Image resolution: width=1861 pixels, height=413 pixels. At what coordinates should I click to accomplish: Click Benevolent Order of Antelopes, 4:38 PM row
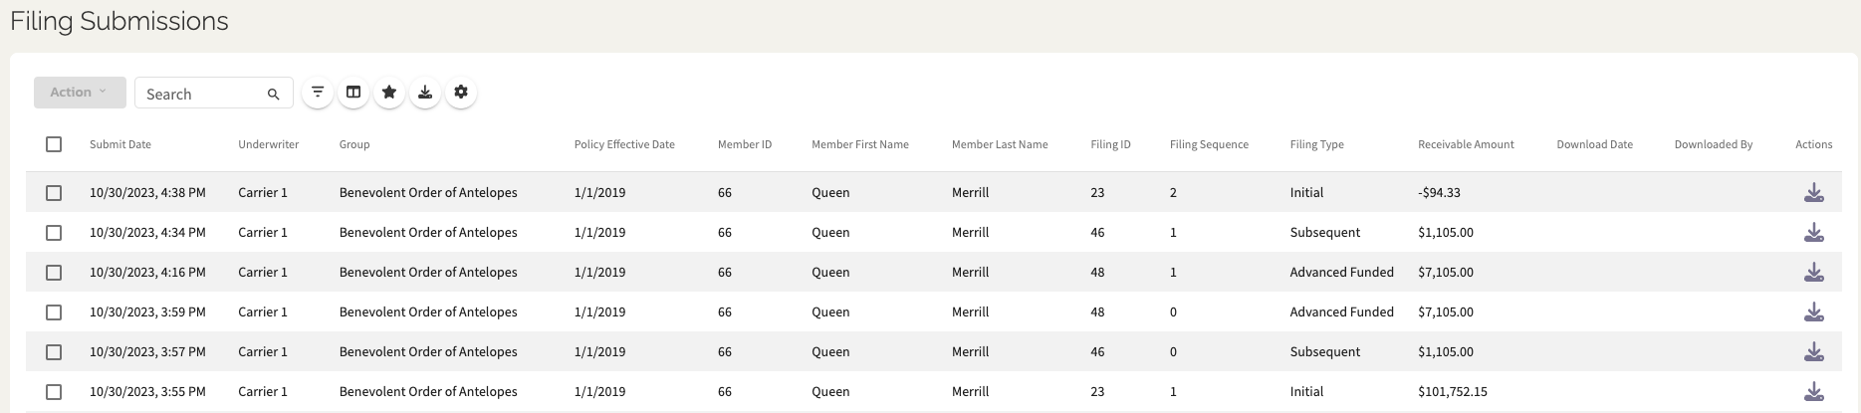[428, 193]
